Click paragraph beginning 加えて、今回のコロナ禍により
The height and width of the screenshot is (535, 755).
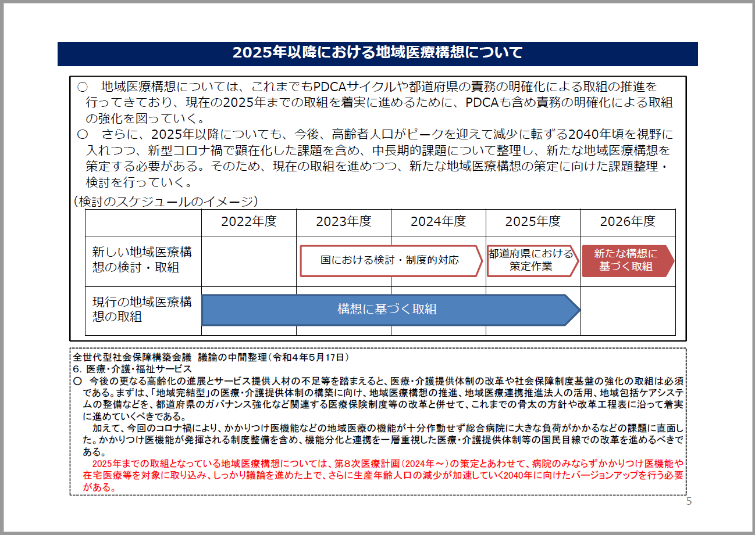[383, 440]
